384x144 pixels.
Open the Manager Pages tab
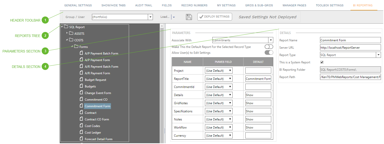(x=294, y=5)
